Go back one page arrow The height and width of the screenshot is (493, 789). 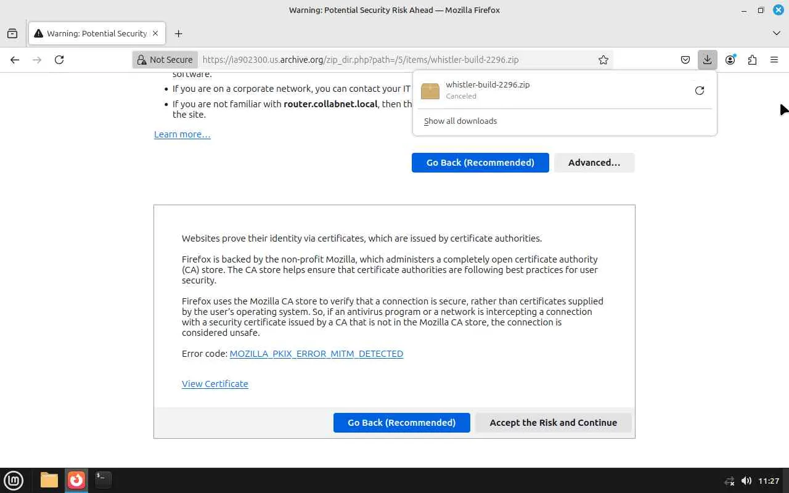[x=15, y=60]
